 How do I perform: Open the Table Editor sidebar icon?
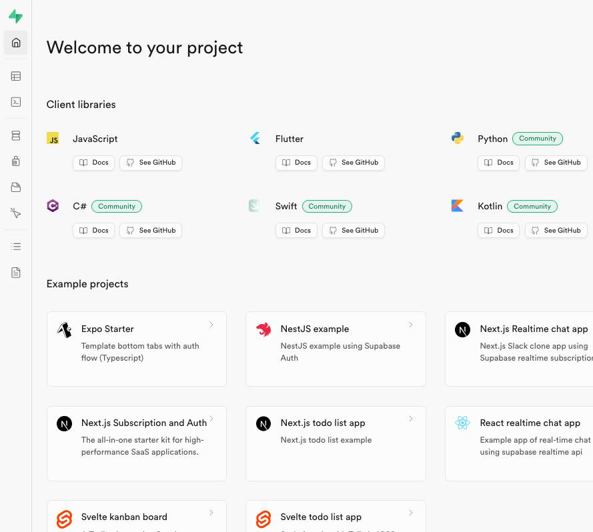(15, 76)
